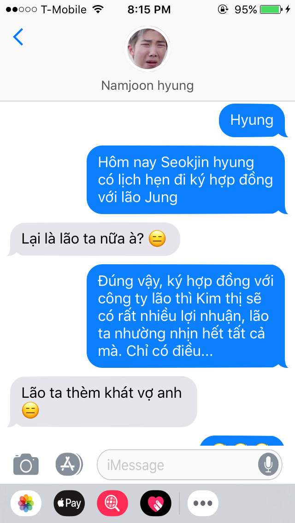The image size is (295, 523).
Task: Tap the partially visible emoji message bubble
Action: click(242, 441)
